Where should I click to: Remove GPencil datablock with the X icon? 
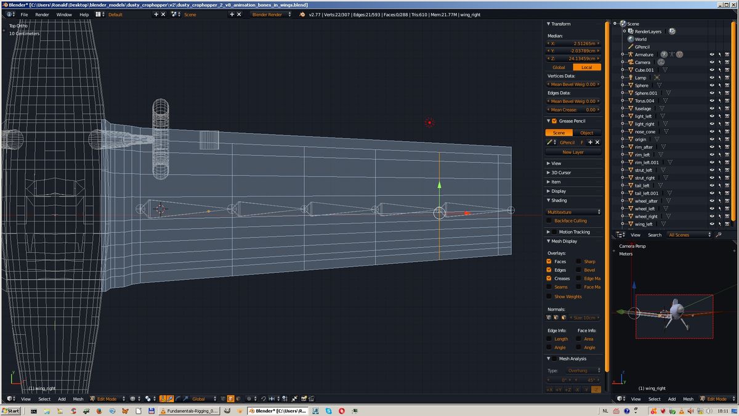pos(597,142)
